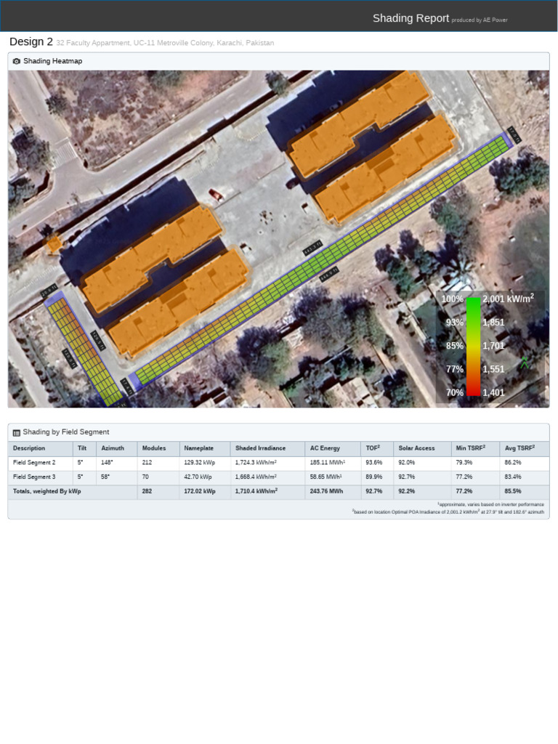This screenshot has width=558, height=744.
Task: Click the '70%' legend label
Action: tap(455, 393)
